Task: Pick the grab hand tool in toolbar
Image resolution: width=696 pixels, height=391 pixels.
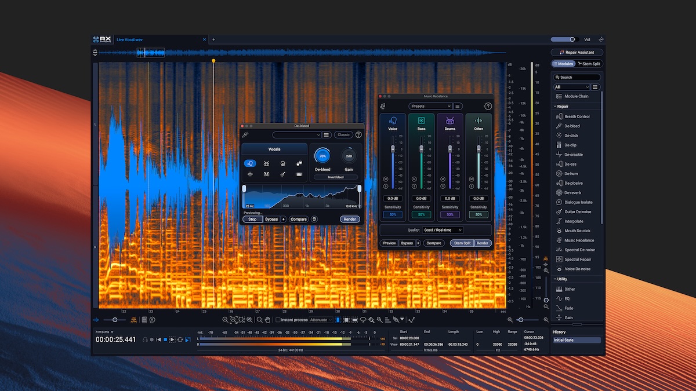Action: click(267, 320)
